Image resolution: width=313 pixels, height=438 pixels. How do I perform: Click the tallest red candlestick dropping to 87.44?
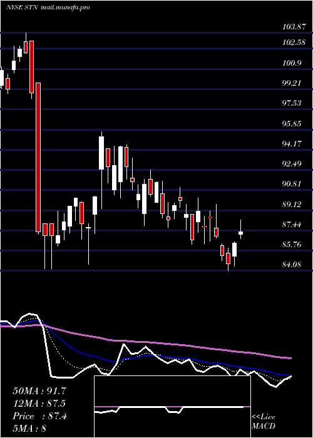[x=38, y=157]
